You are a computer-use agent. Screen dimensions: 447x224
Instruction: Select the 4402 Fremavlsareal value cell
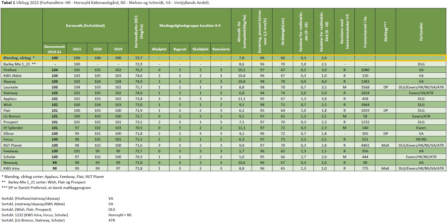[365, 145]
